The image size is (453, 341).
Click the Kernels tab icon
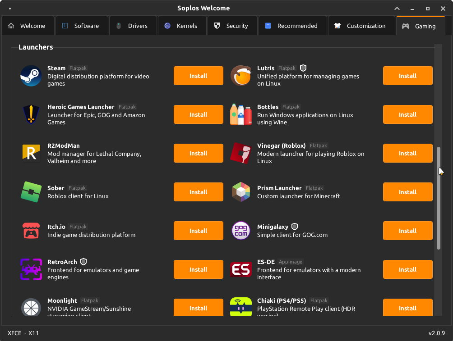click(x=167, y=26)
